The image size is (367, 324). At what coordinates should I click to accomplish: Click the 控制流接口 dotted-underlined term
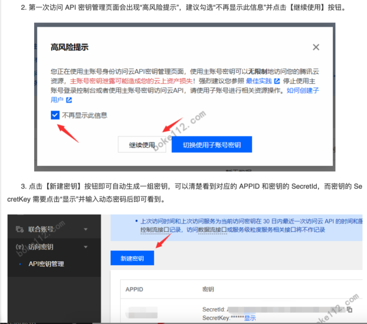pyautogui.click(x=154, y=230)
